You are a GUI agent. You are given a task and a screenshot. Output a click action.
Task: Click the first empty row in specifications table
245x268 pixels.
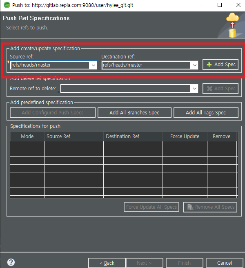(x=122, y=145)
